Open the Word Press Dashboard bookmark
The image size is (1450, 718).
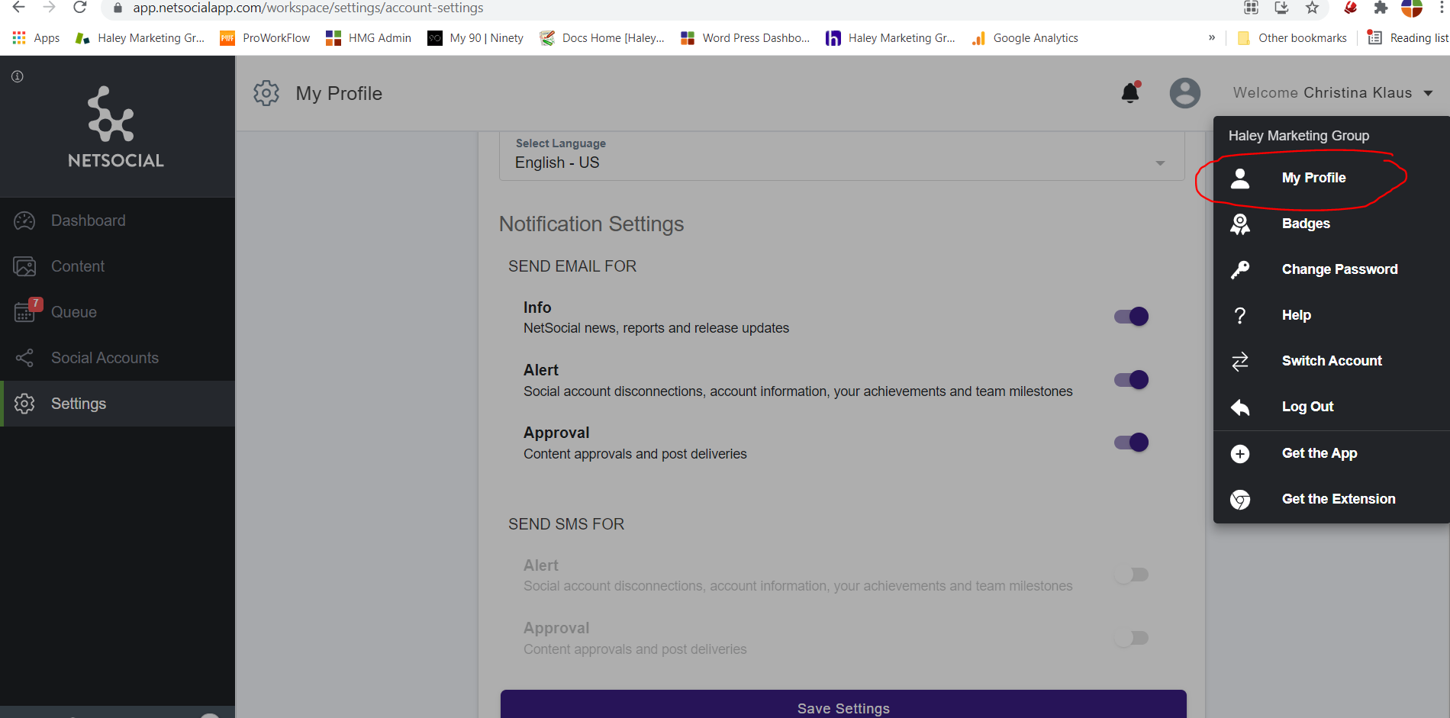click(x=745, y=38)
